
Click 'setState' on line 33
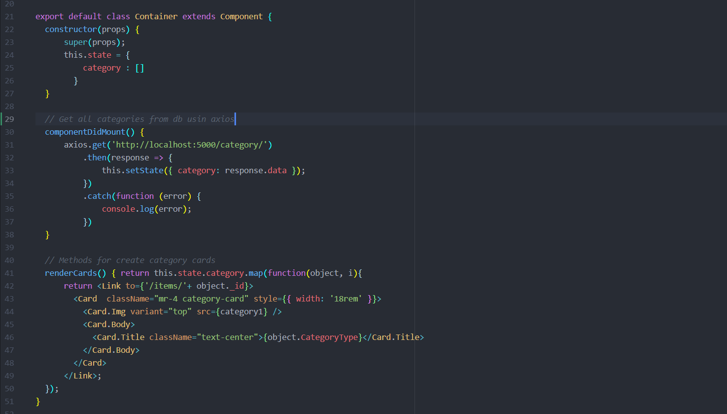tap(144, 170)
